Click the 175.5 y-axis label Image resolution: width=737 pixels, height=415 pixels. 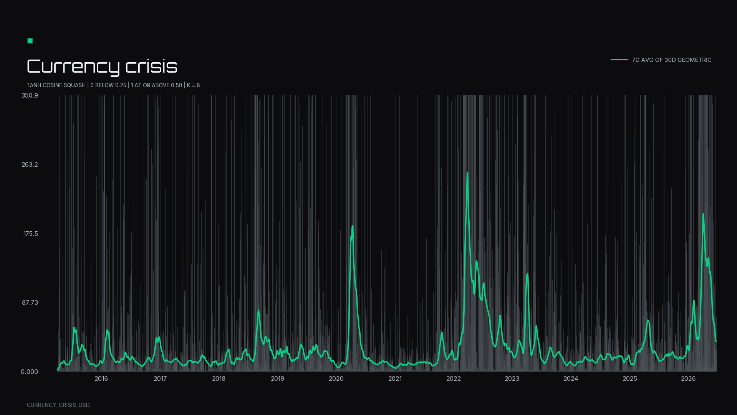[x=31, y=234]
